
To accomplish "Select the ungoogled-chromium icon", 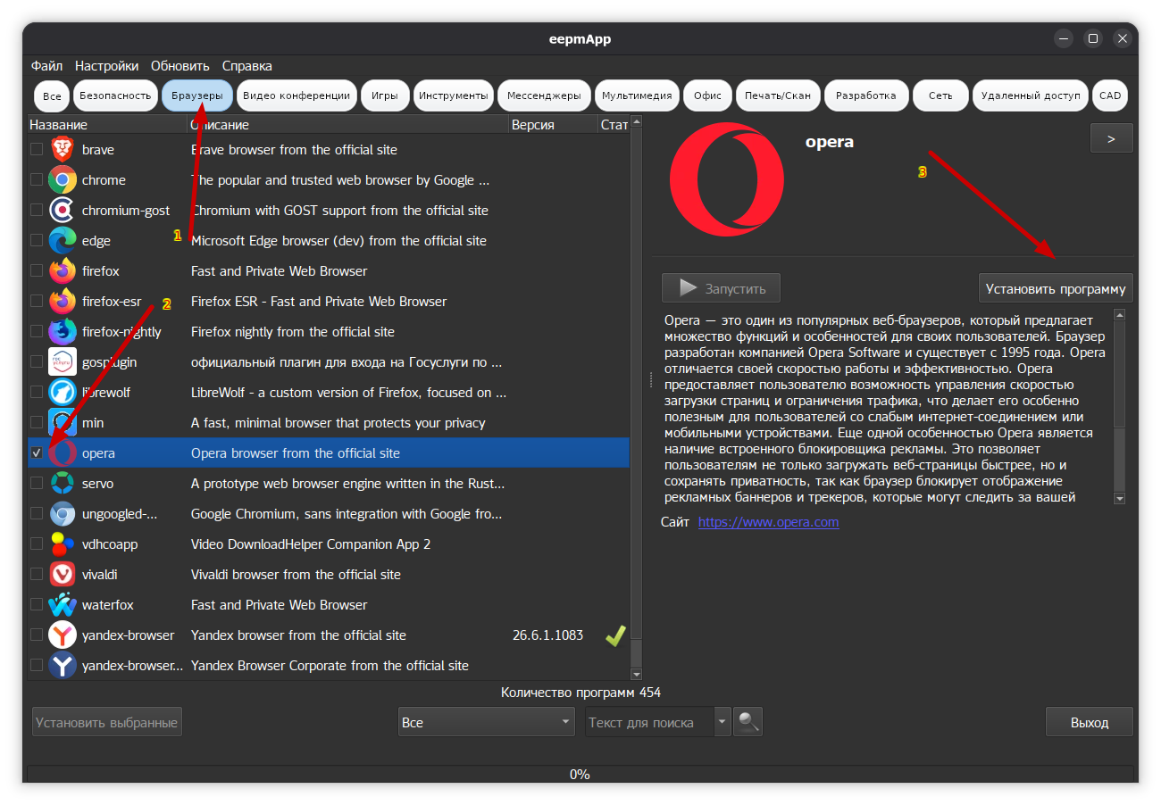I will click(x=63, y=514).
